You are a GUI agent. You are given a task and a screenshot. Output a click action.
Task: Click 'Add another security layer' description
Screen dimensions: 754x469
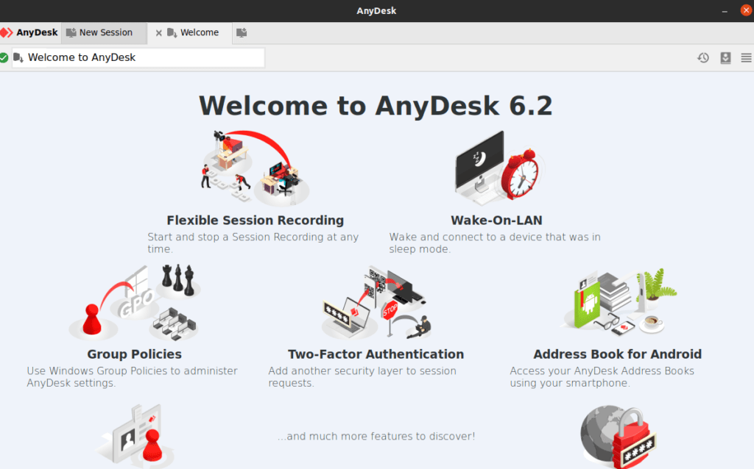(362, 377)
